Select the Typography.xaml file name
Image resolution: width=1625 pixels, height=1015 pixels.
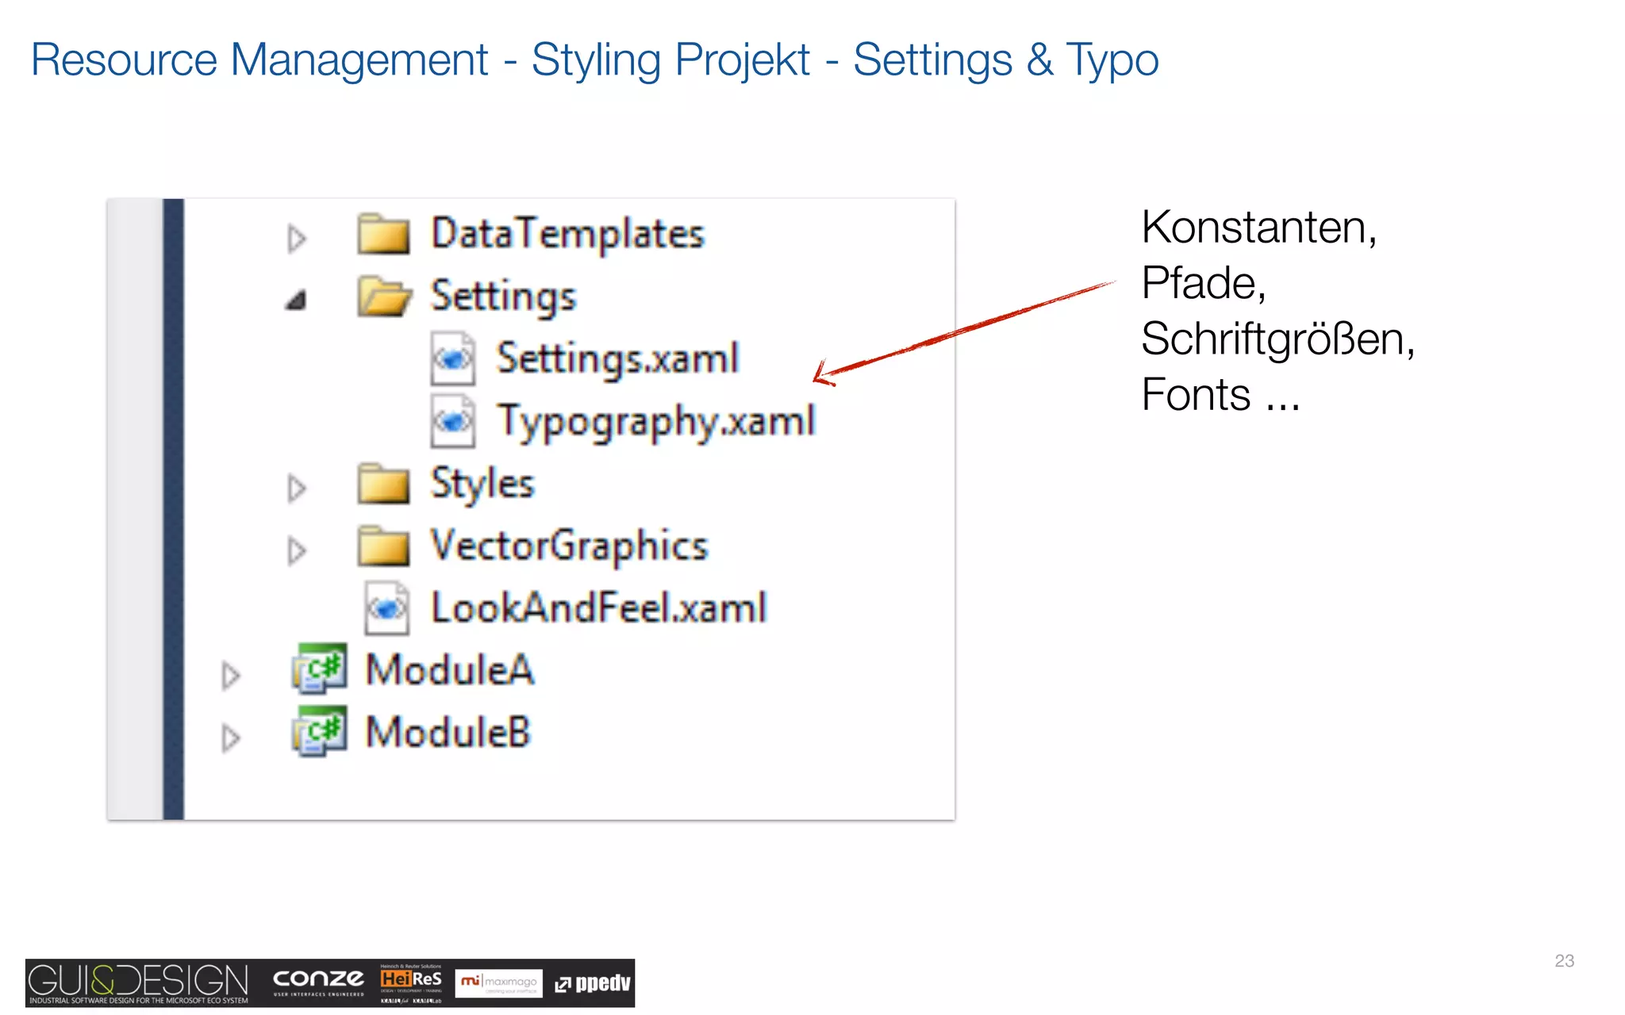tap(656, 421)
